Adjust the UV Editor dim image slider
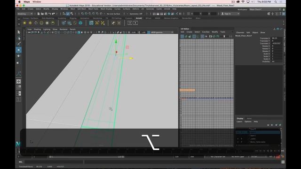The image size is (301, 169). pos(224,36)
